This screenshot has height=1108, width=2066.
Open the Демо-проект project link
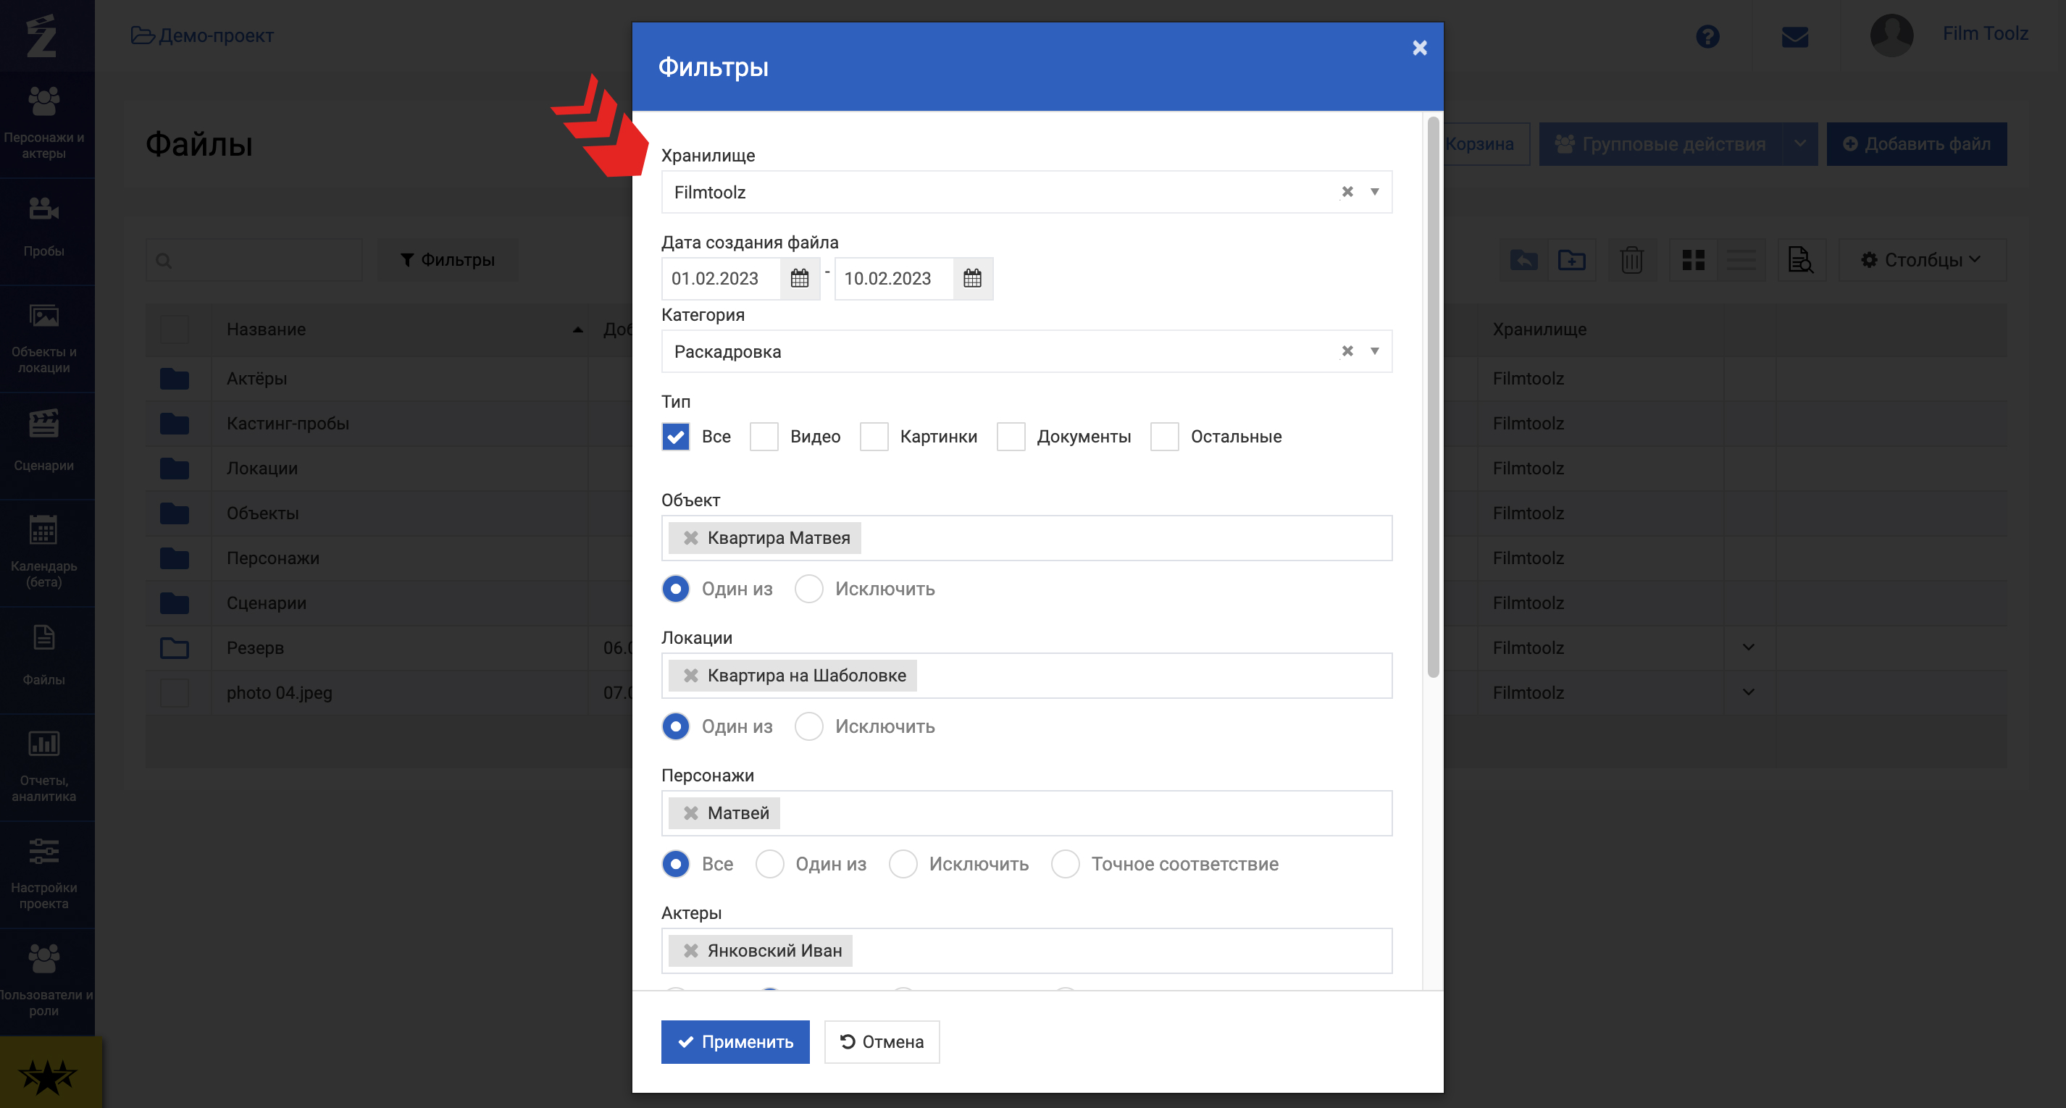coord(203,35)
